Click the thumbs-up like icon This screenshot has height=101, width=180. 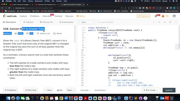16,33
